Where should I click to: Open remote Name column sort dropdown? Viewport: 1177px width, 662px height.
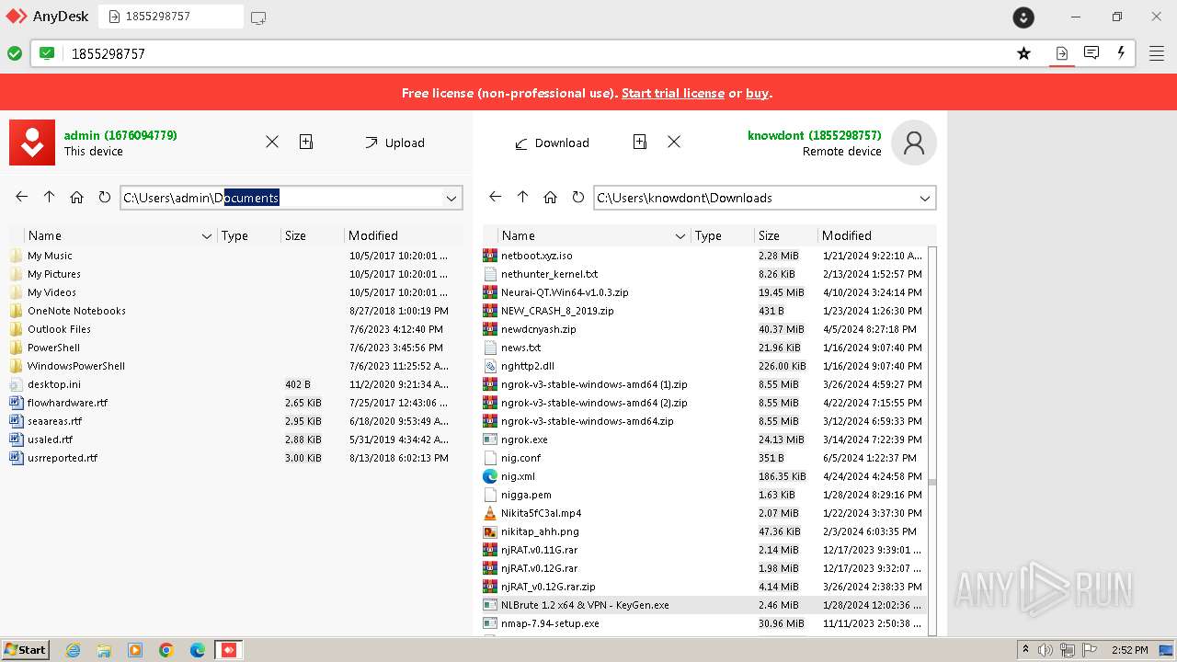(x=680, y=236)
